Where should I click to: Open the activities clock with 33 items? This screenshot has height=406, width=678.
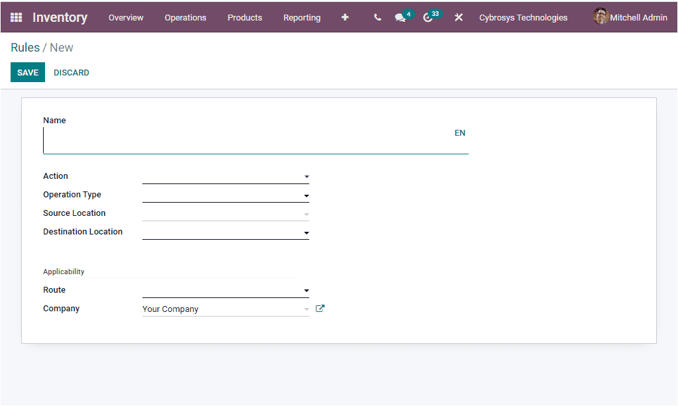pyautogui.click(x=429, y=17)
